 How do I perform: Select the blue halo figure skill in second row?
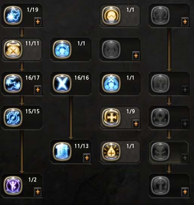[x=62, y=49]
